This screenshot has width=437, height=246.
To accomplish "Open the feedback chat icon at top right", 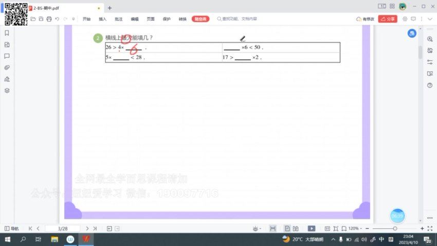I will point(413,19).
